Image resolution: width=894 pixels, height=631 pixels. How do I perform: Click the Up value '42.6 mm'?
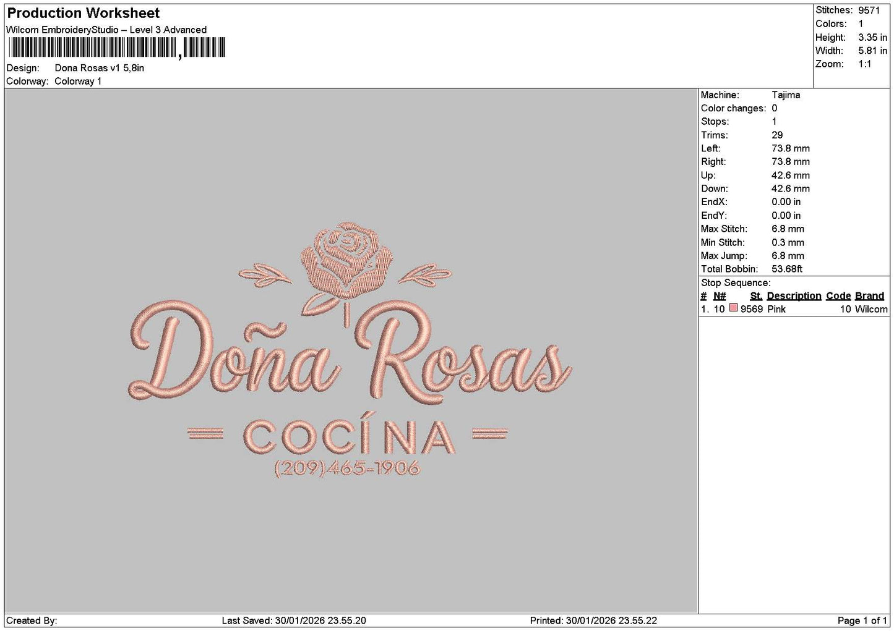[791, 176]
